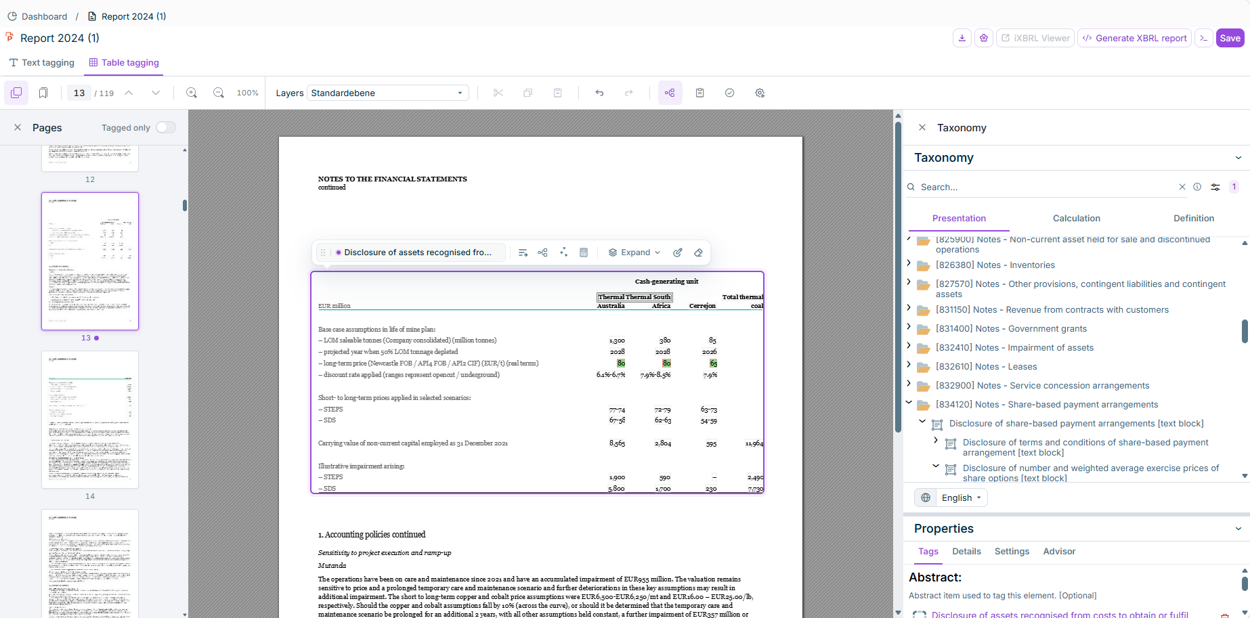Click the Save button
Screen dimensions: 1250x618
pyautogui.click(x=1230, y=38)
